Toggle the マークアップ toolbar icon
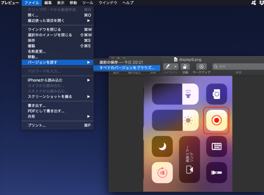The height and width of the screenshot is (195, 264). click(x=201, y=67)
